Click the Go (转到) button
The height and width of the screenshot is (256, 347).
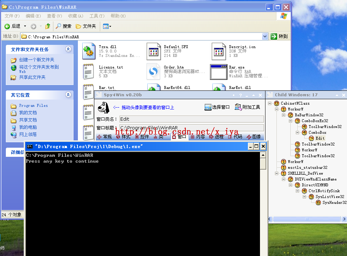tap(279, 36)
